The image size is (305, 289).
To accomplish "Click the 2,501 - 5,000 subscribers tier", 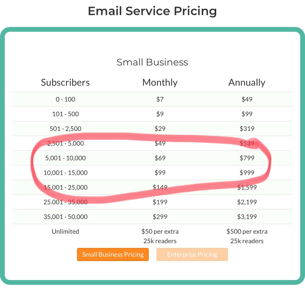I will [x=66, y=143].
